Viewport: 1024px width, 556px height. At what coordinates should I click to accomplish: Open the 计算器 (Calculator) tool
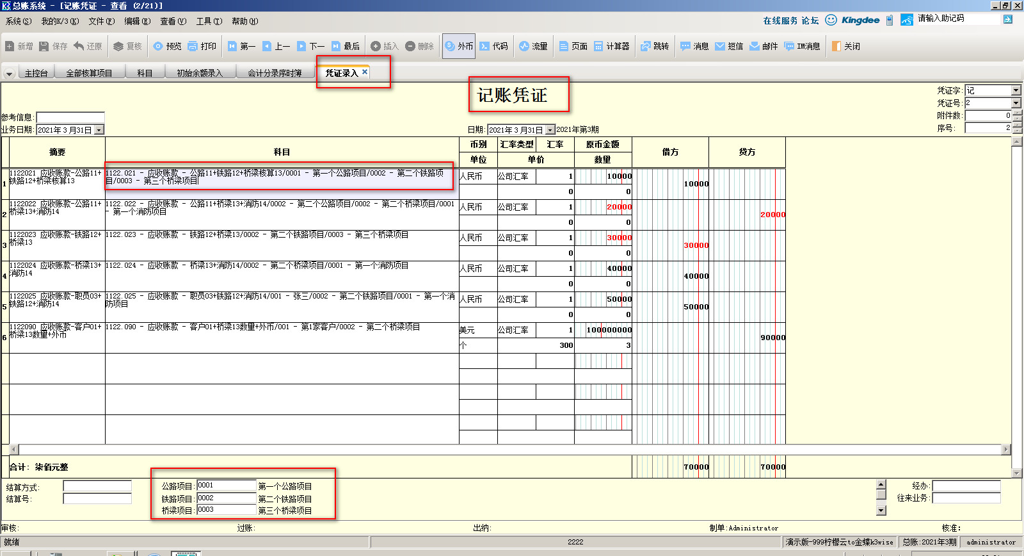611,46
